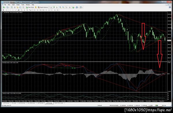Switch to the OIL,Daily chart tab
The width and height of the screenshot is (173, 113).
pos(14,103)
